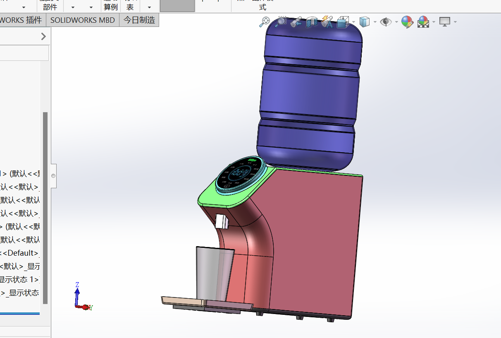This screenshot has height=338, width=501.
Task: Toggle the Hide/Show Items eye icon
Action: pyautogui.click(x=386, y=22)
